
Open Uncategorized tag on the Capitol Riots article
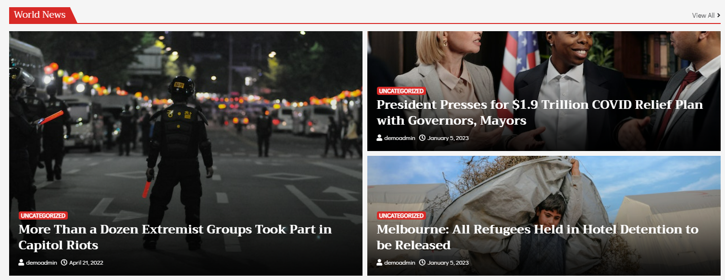(x=43, y=216)
